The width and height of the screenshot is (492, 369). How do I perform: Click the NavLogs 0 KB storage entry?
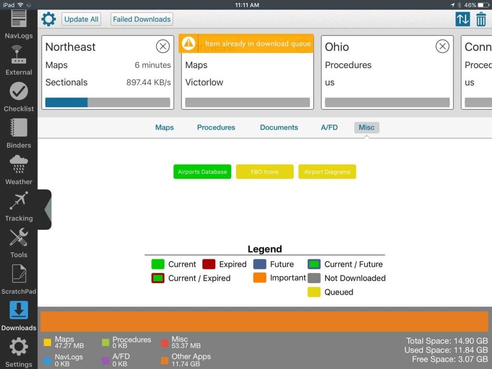[x=63, y=360]
